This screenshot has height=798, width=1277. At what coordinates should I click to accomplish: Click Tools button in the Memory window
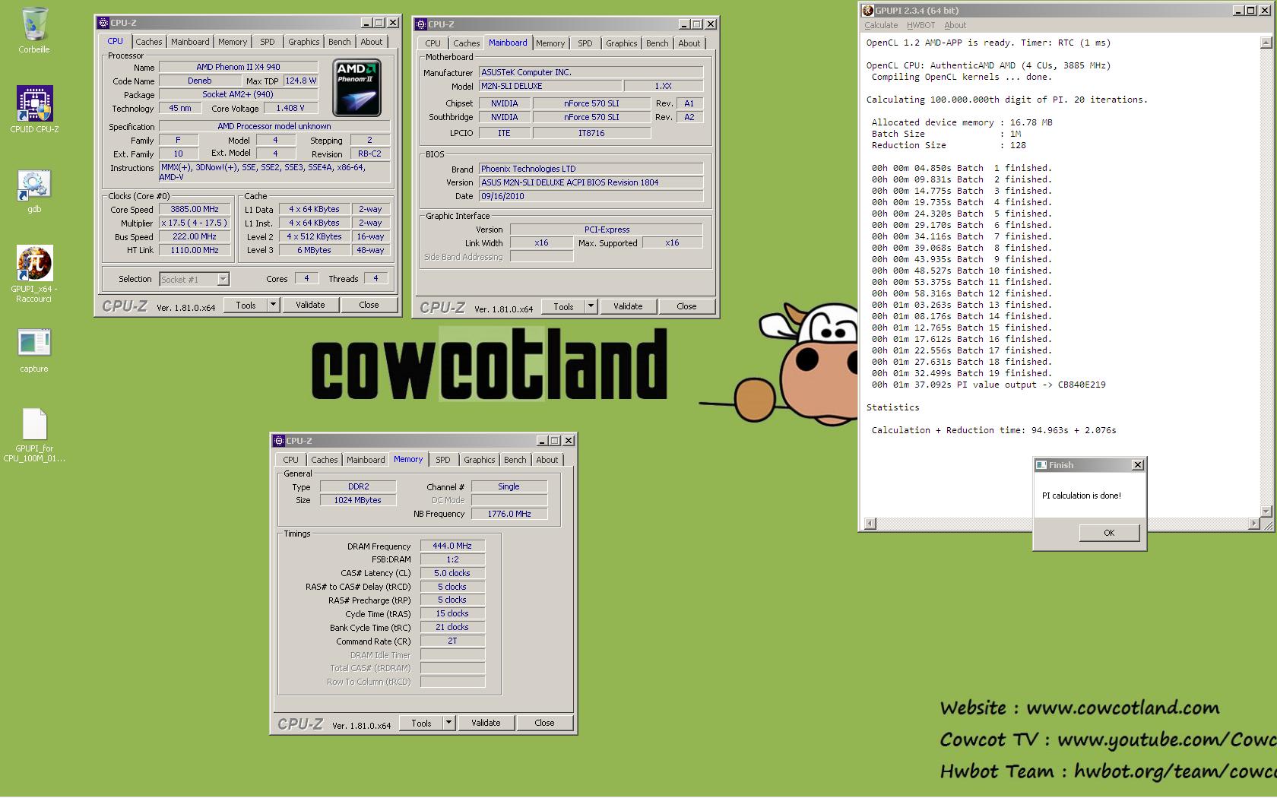[421, 723]
